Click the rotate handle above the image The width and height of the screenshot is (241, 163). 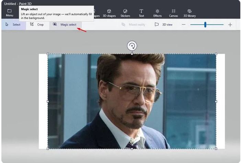point(132,46)
